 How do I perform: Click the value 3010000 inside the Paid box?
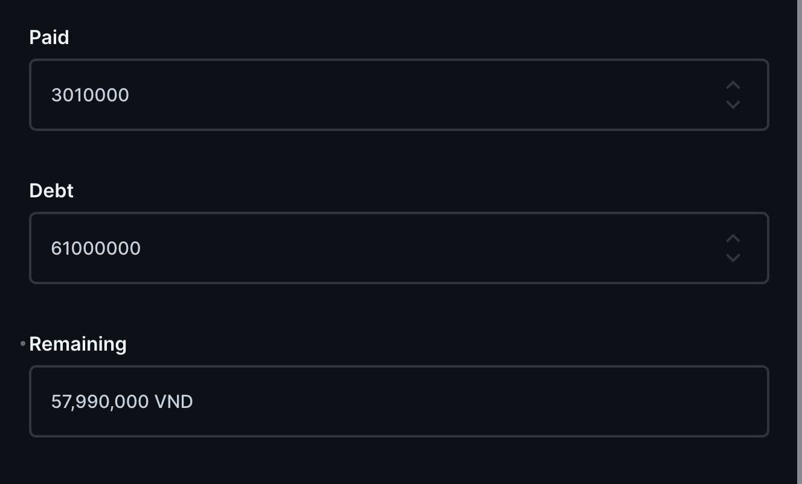90,95
